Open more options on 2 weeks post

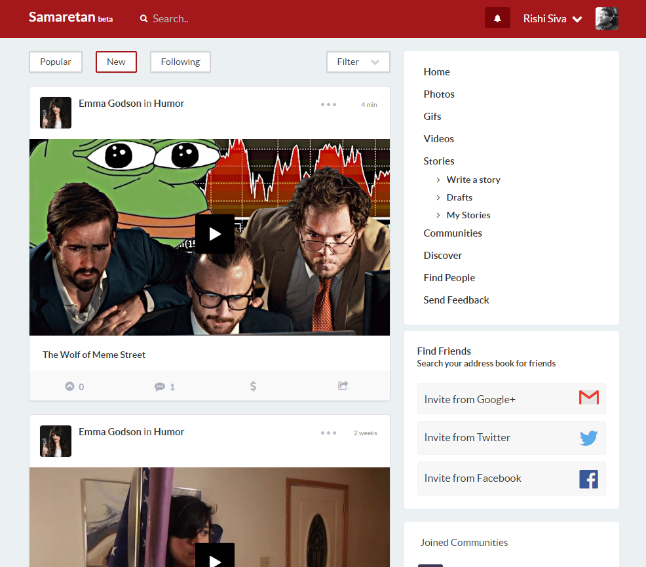(x=328, y=433)
